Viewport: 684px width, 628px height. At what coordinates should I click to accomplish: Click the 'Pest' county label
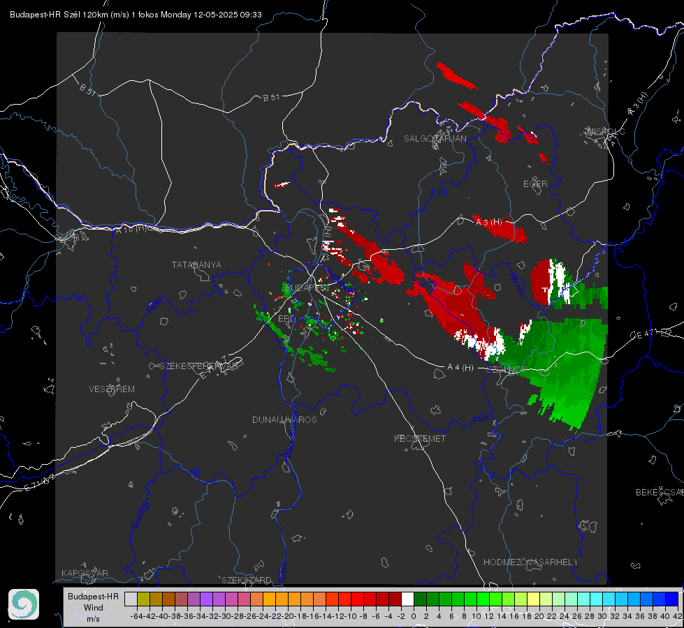pos(481,420)
